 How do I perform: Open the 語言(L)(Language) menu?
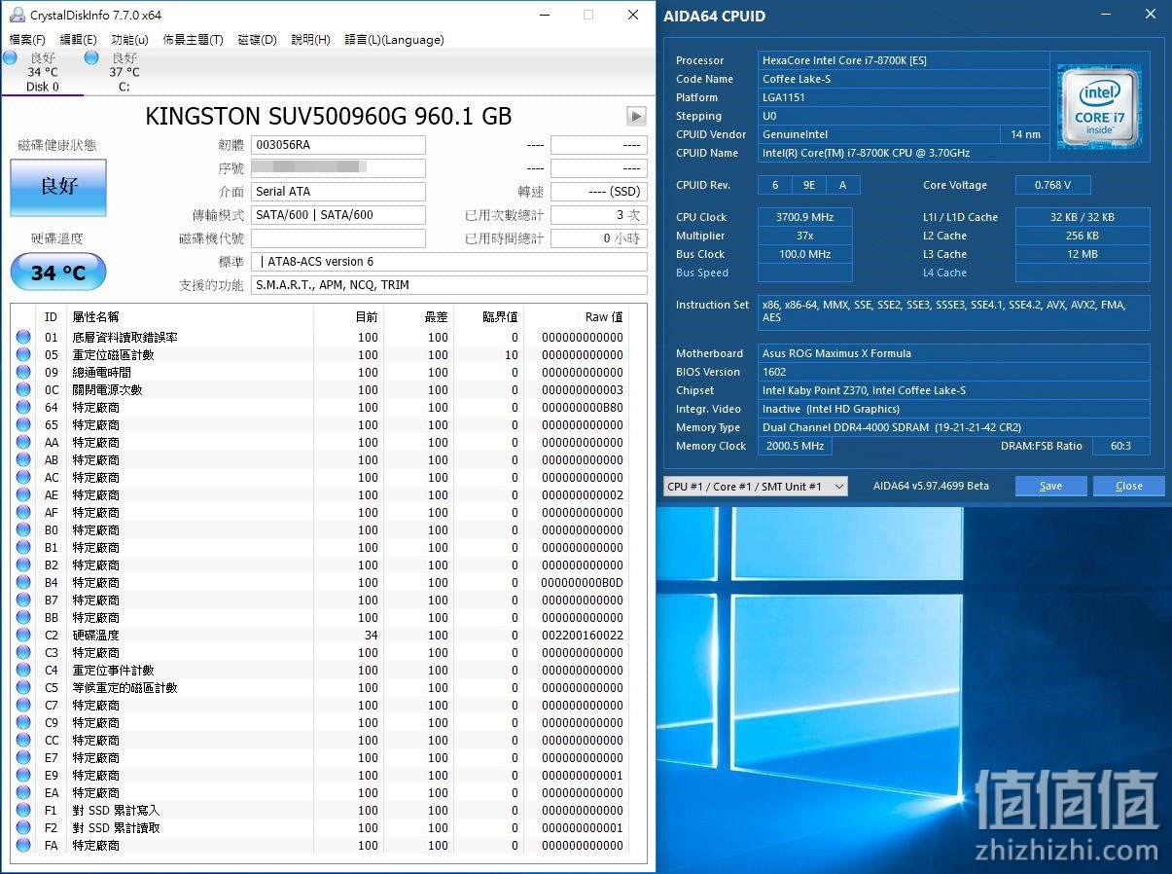click(x=394, y=40)
